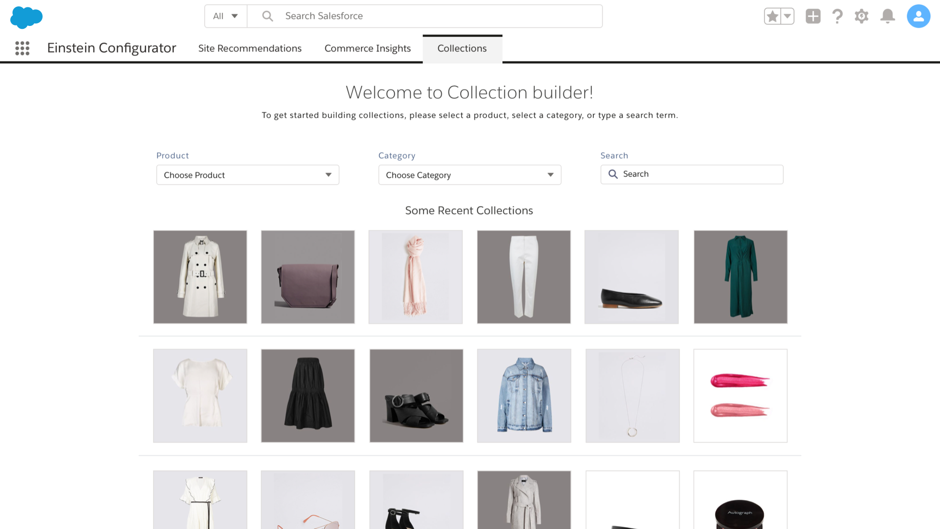Open the black tiered skirt collection
This screenshot has height=529, width=940.
pos(308,396)
